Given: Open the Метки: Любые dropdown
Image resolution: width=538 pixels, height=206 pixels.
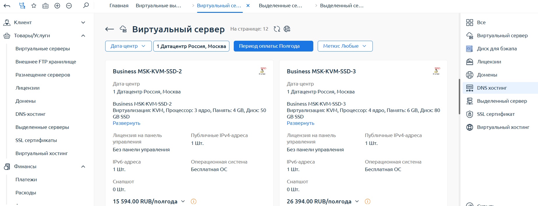Looking at the screenshot, I should coord(345,46).
